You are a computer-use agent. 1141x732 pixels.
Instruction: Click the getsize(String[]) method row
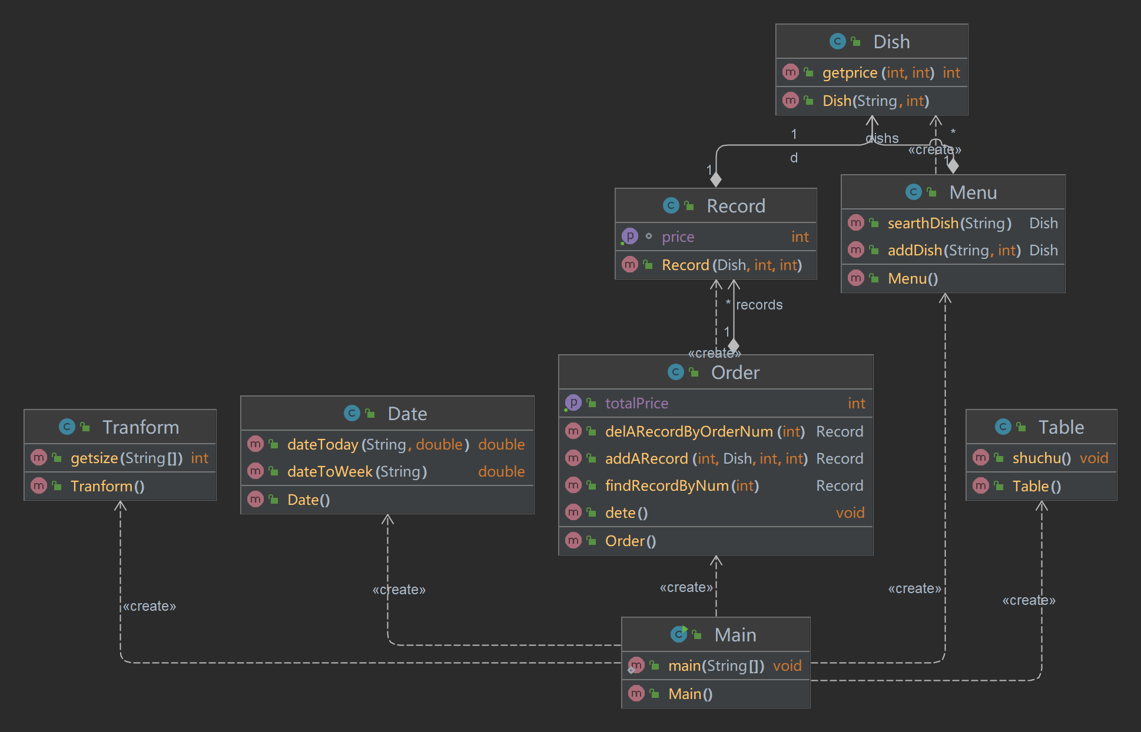click(x=126, y=458)
